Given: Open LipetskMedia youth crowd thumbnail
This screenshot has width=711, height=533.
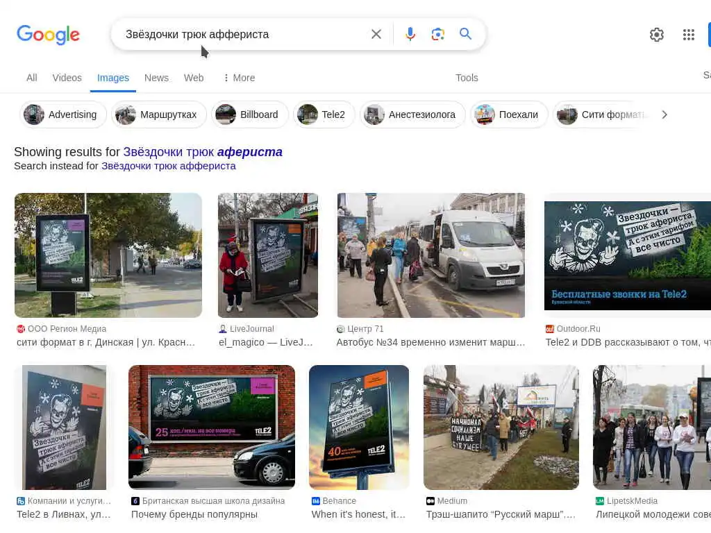Looking at the screenshot, I should tap(652, 427).
